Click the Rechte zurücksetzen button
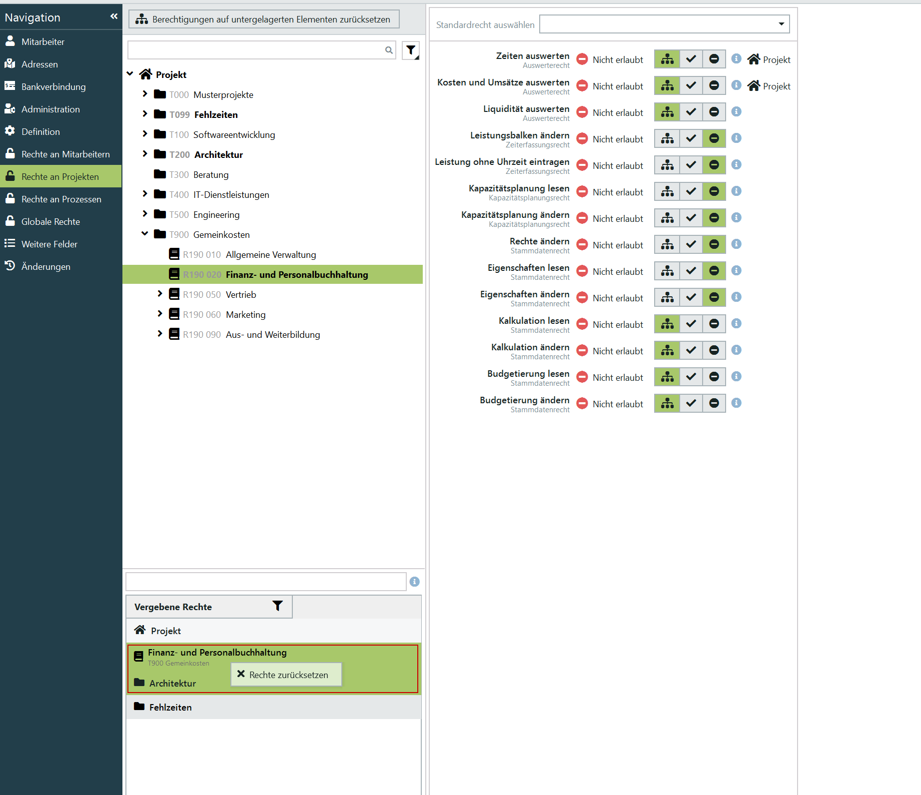This screenshot has width=921, height=795. click(x=286, y=675)
